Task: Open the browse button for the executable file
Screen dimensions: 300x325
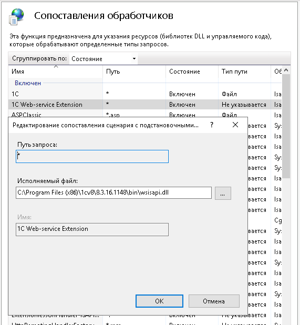Action: [223, 193]
